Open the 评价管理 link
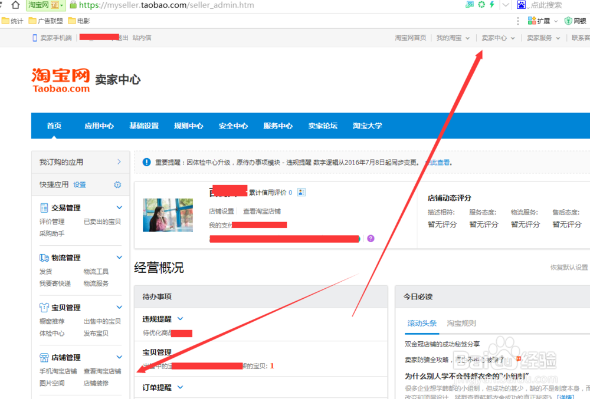The image size is (590, 399). [x=52, y=222]
